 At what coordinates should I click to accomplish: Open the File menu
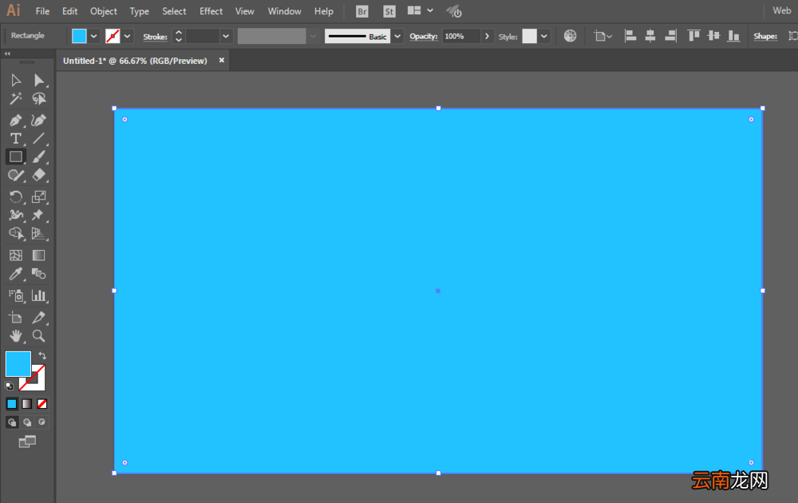(42, 11)
